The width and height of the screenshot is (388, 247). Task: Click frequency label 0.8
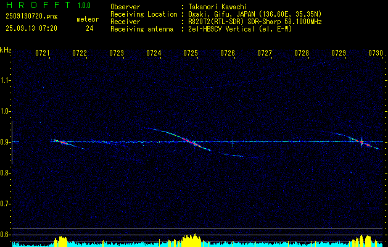5,173
